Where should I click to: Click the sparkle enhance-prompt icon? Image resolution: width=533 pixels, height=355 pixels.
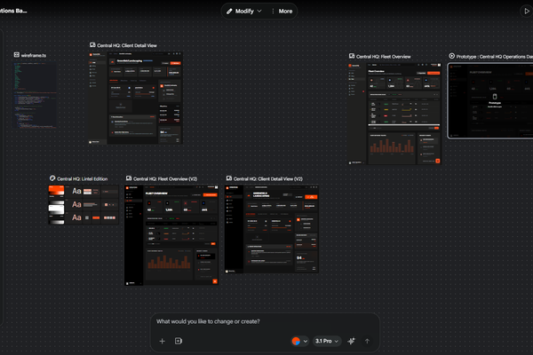click(x=351, y=341)
